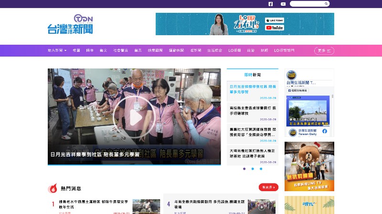Open the LINE TV bear advertisement
The width and height of the screenshot is (382, 214).
point(309,166)
